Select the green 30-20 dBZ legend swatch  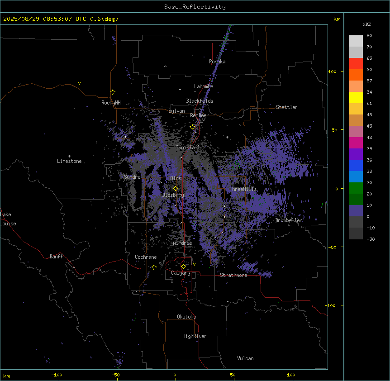pyautogui.click(x=356, y=188)
